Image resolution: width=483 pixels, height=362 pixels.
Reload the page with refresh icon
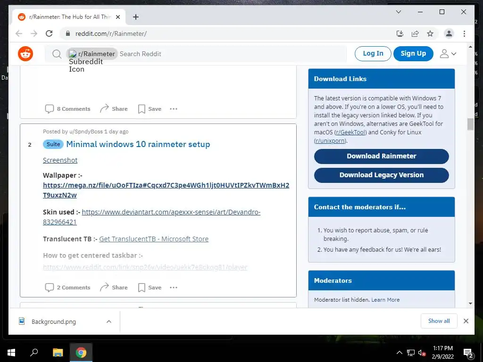pos(49,33)
